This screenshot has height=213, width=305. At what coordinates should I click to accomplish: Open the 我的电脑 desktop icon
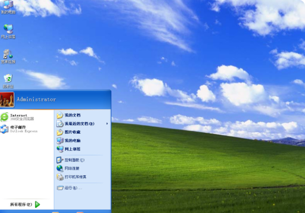8,7
